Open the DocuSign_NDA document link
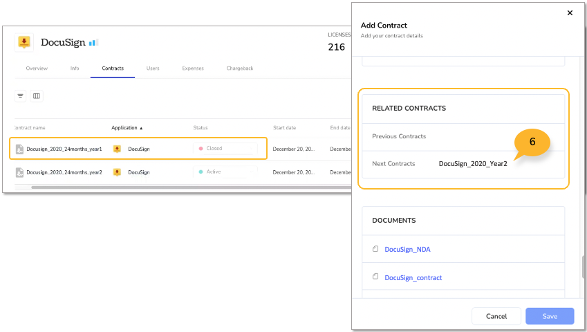 tap(407, 249)
